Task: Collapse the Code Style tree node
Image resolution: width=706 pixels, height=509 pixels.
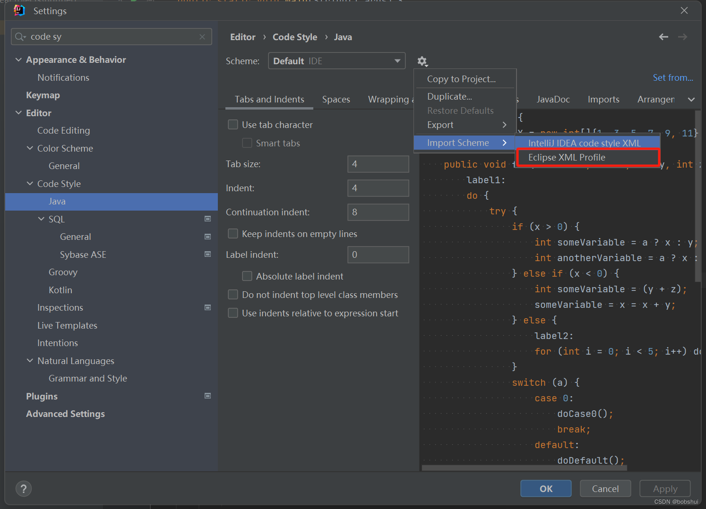Action: pyautogui.click(x=30, y=184)
